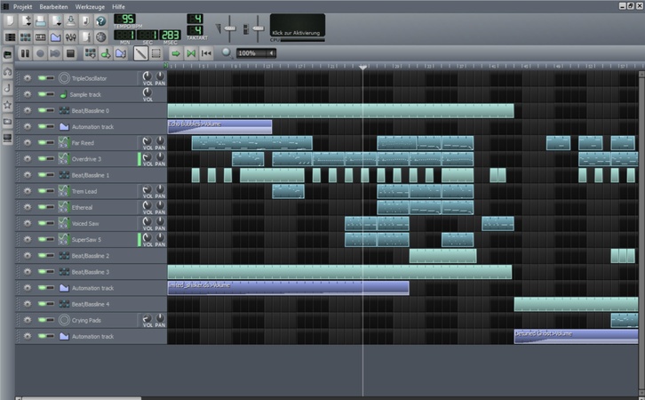This screenshot has width=645, height=400.
Task: Mute the Crying Pads track
Action: [42, 320]
